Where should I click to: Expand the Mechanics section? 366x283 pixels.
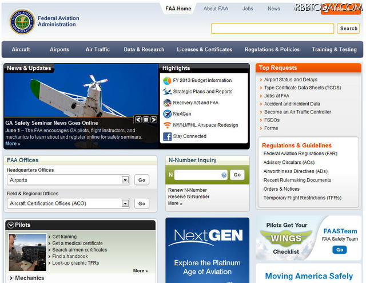[11, 278]
